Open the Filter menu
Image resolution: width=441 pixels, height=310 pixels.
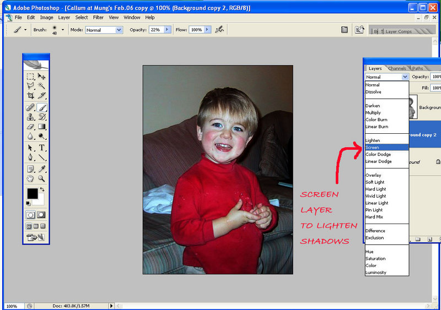[98, 18]
